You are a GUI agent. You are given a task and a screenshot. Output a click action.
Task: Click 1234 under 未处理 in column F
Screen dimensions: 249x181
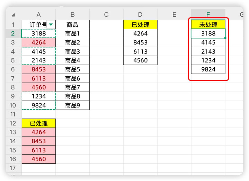(208, 60)
